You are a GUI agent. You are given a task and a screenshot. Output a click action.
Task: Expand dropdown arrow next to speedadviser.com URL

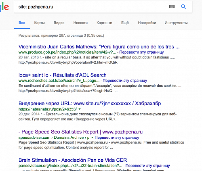[92, 138]
